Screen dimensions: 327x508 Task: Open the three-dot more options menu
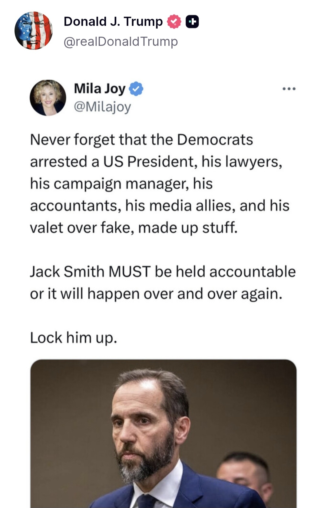[289, 89]
